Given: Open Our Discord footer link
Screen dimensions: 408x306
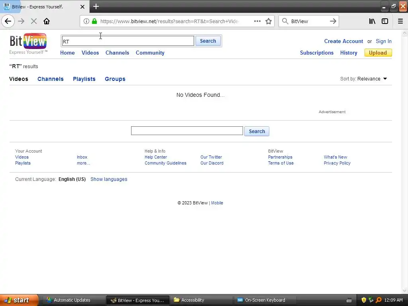Looking at the screenshot, I should click(212, 163).
